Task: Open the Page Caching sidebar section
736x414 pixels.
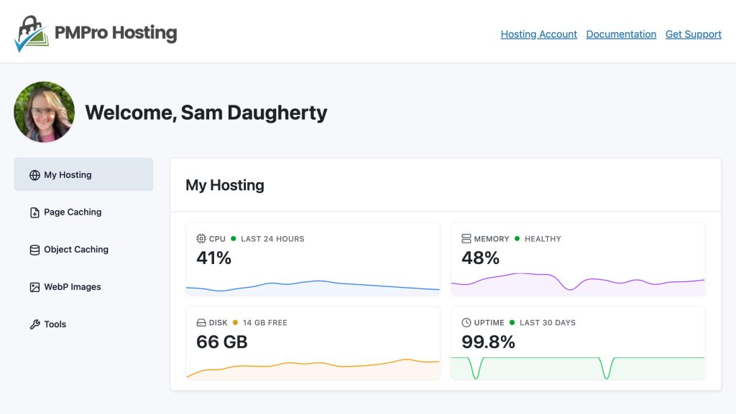Action: click(74, 212)
